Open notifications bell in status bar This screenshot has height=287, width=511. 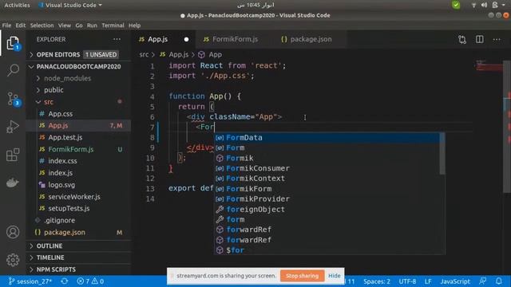pos(498,281)
